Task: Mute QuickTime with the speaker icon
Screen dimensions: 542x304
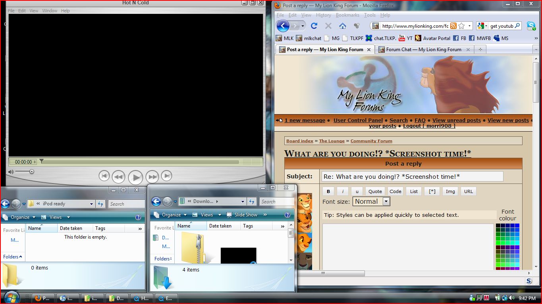Action: [x=11, y=172]
